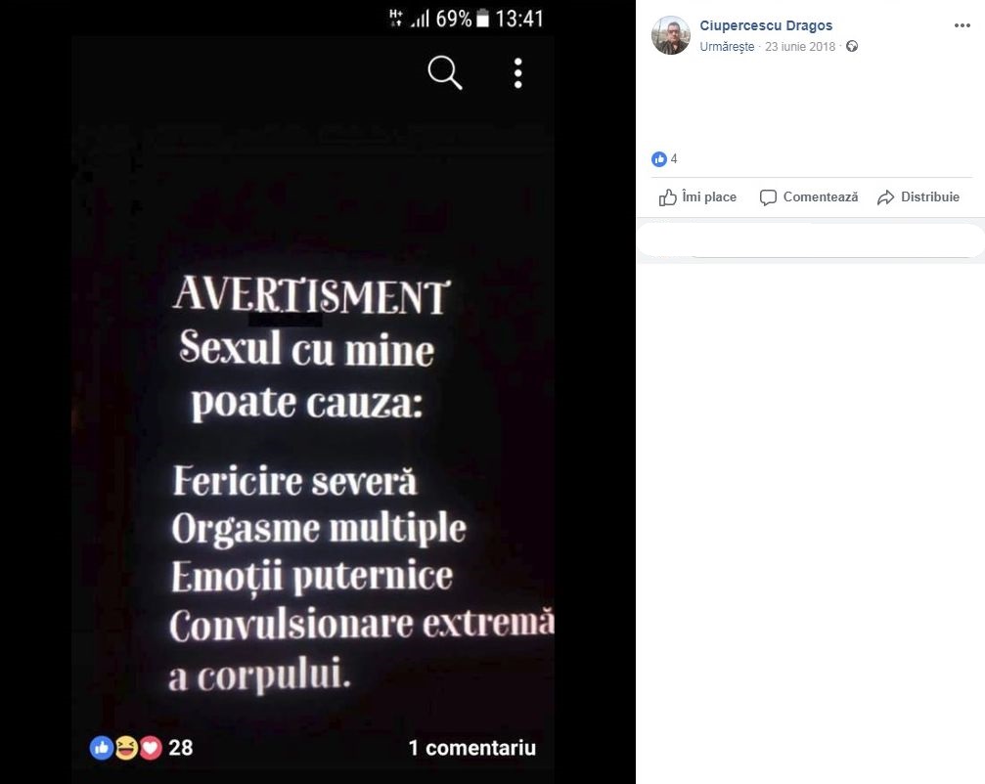Tap the vertical three-dot menu in photo
The width and height of the screenshot is (985, 784).
click(517, 72)
